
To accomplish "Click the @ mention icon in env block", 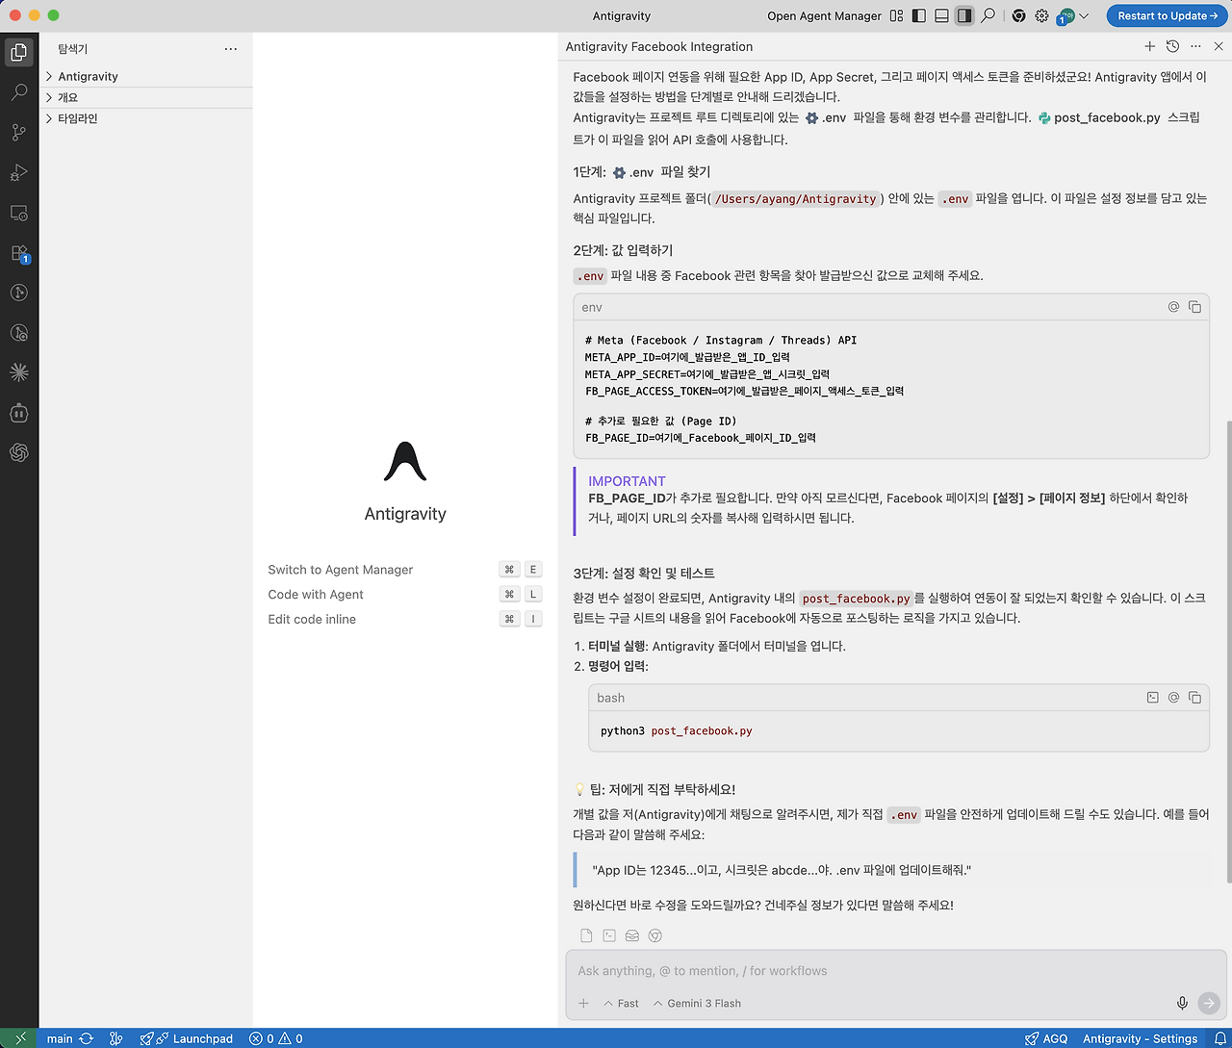I will (1173, 307).
